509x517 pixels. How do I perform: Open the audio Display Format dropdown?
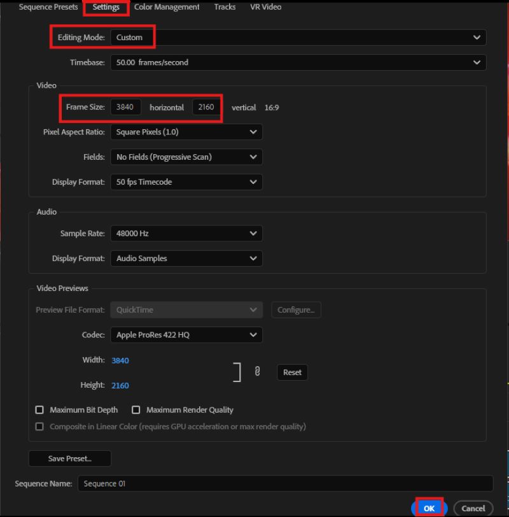tap(186, 258)
